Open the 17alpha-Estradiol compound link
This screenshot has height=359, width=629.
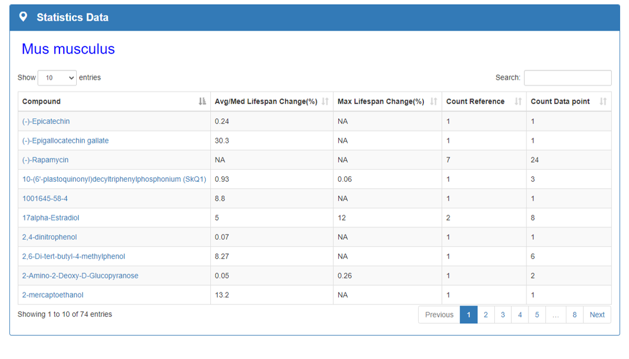tap(50, 218)
